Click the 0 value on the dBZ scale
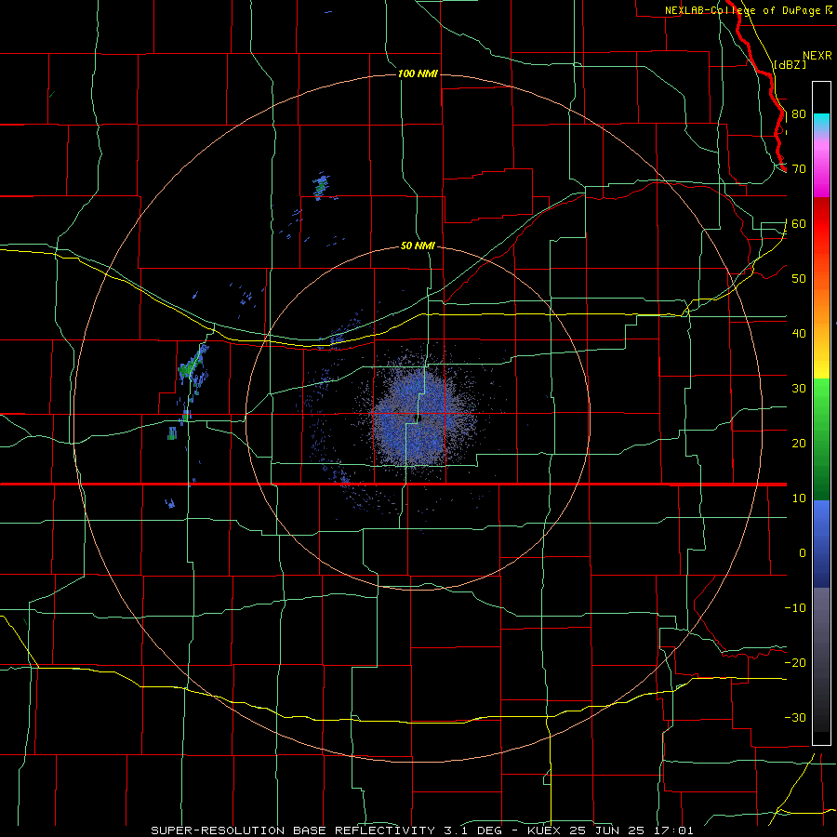 (803, 553)
